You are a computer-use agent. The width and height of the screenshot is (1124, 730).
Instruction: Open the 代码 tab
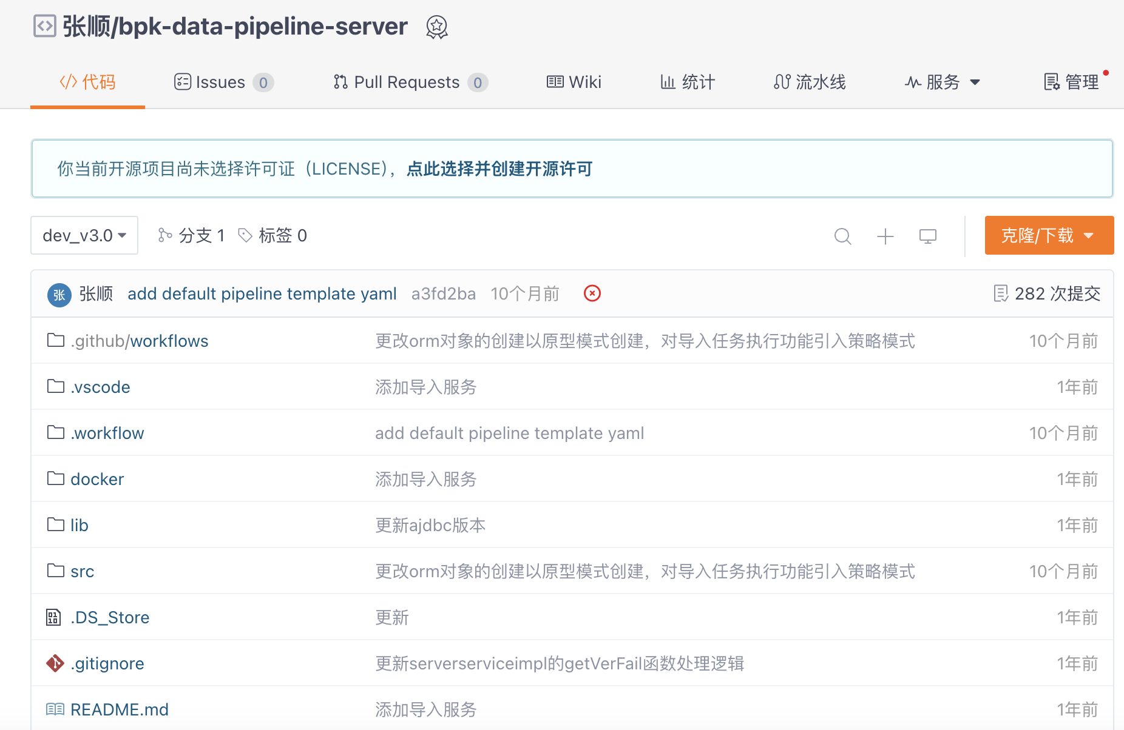tap(87, 82)
